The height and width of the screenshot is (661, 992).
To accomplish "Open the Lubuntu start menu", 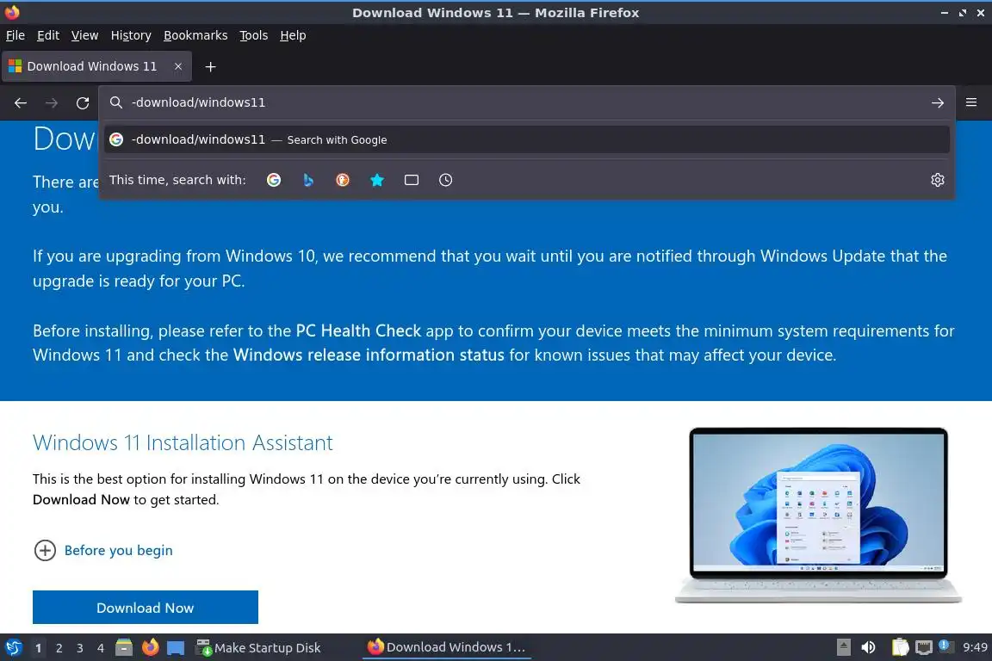I will pyautogui.click(x=13, y=647).
